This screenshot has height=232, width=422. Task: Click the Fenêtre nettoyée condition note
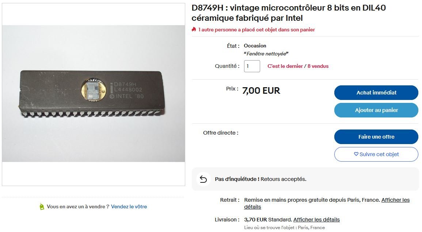[266, 54]
